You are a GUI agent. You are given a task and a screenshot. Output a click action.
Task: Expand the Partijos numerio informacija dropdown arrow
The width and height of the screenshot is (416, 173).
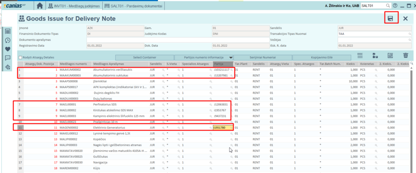click(231, 58)
